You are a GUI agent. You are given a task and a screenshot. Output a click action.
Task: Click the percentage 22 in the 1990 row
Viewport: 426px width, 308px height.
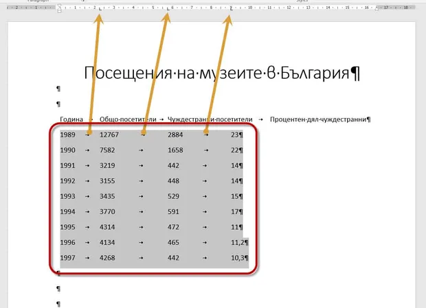pos(235,150)
